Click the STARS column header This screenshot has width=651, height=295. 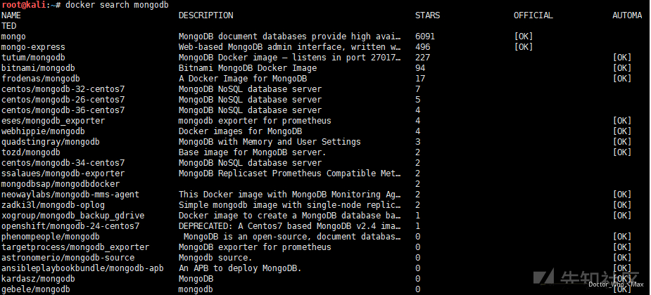coord(428,15)
